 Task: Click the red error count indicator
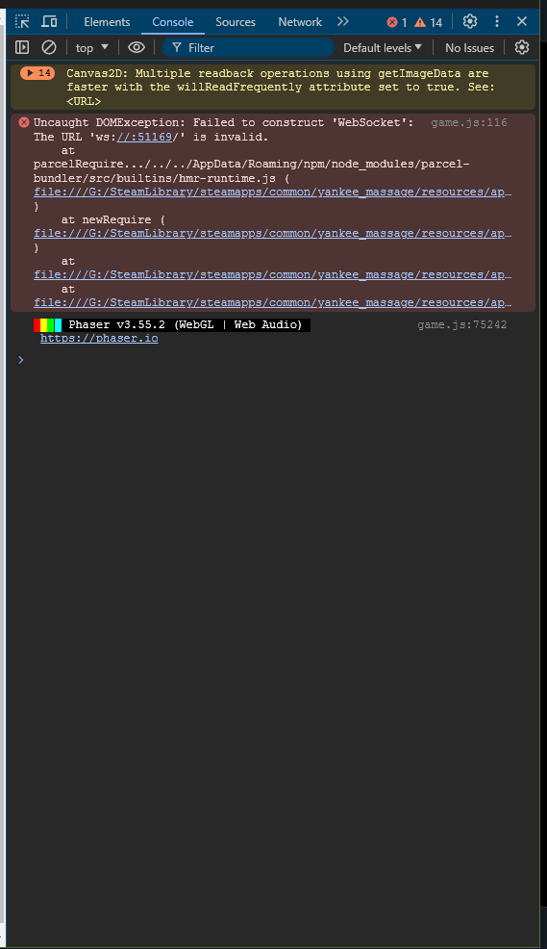click(397, 22)
